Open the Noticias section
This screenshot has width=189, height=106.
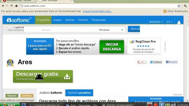[x=70, y=20]
